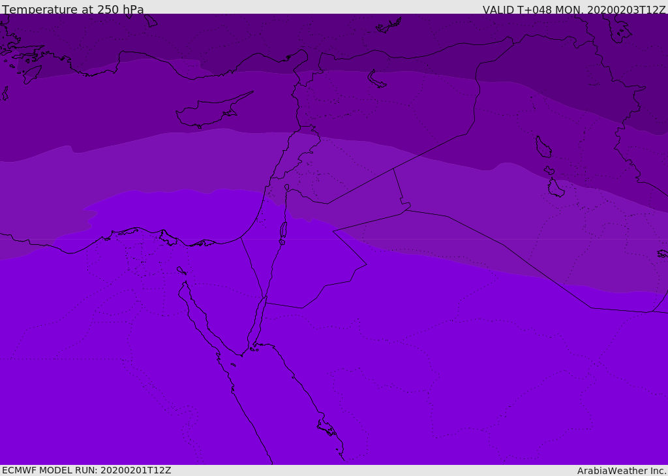The image size is (668, 476).
Task: Pick the darkest purple band at top
Action: [x=391, y=33]
